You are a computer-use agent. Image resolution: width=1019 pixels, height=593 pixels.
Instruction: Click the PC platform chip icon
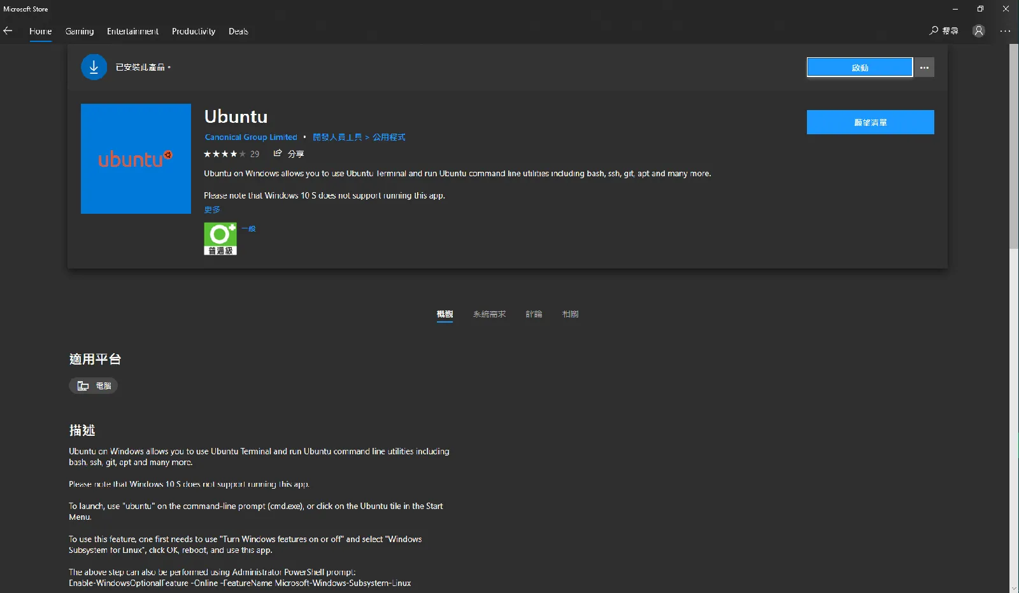point(83,386)
